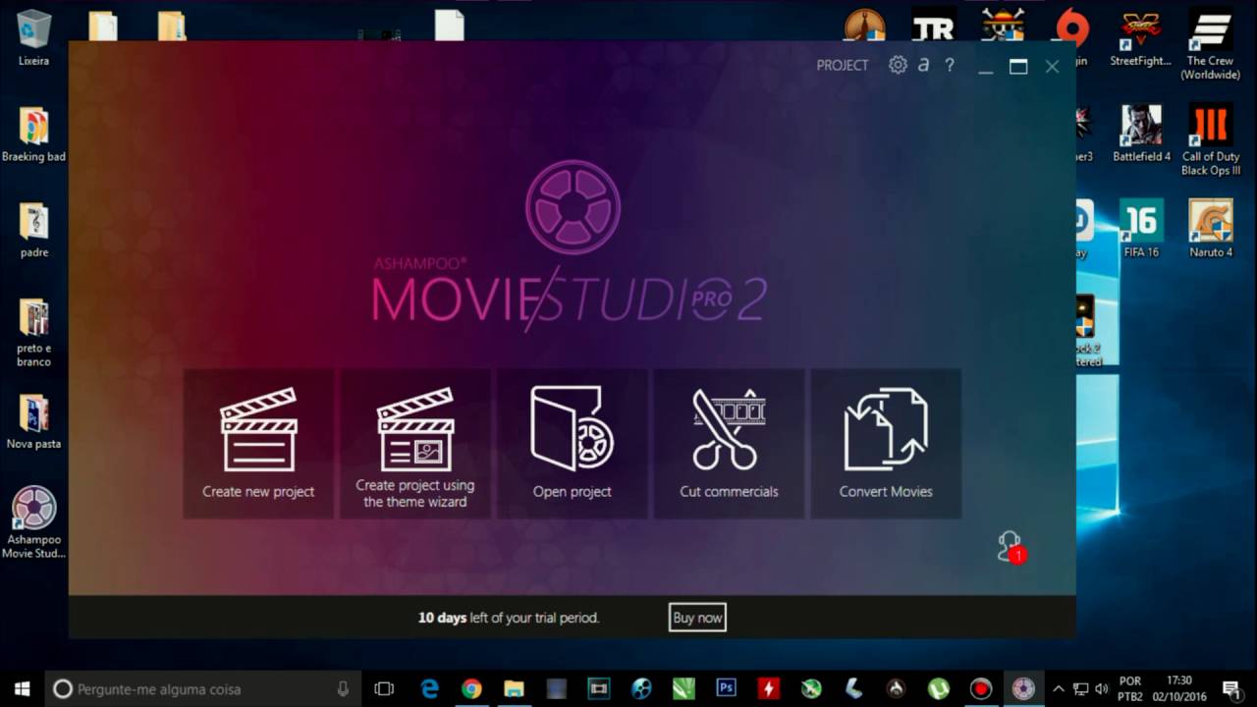
Task: Open the network icon in system tray
Action: pos(1080,688)
